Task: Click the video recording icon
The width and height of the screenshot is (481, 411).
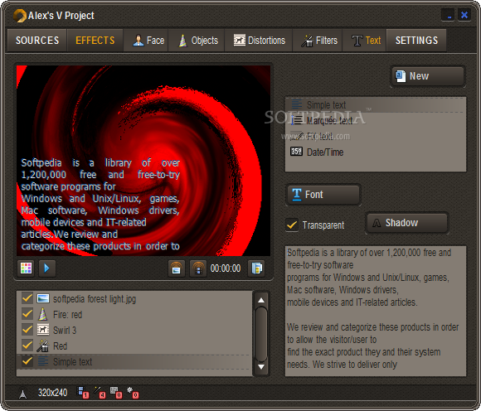Action: coord(198,268)
